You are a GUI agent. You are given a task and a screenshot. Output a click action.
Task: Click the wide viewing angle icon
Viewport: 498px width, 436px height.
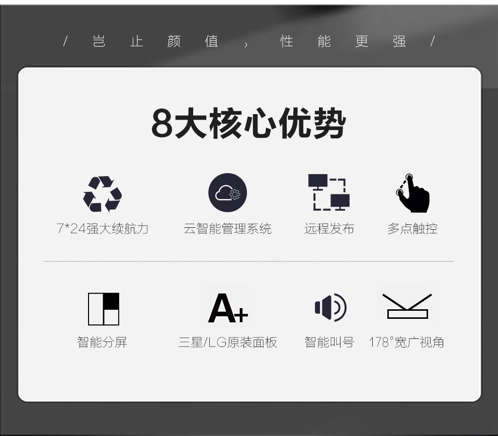tap(406, 306)
